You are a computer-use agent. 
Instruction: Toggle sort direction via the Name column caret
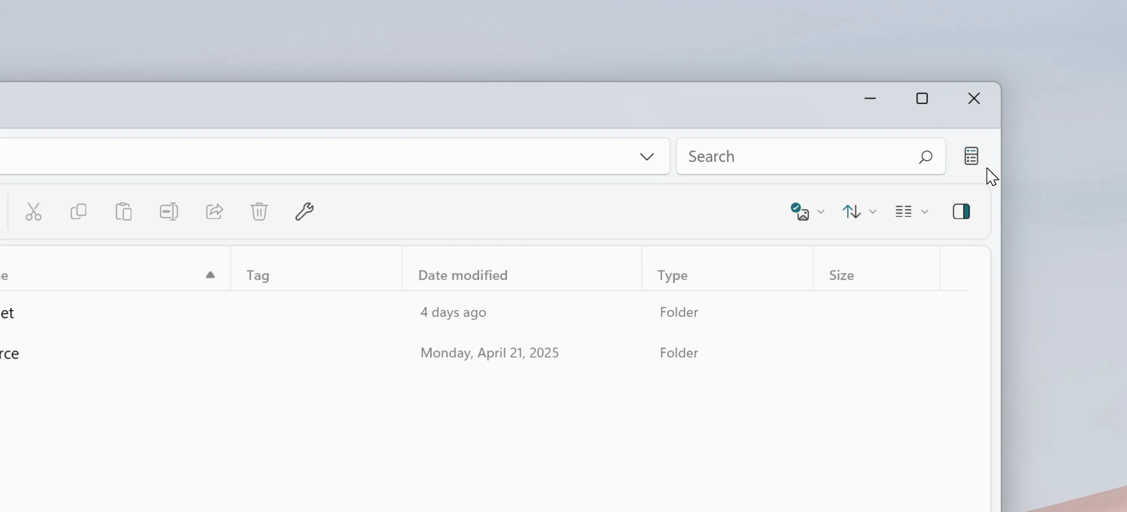click(x=210, y=275)
